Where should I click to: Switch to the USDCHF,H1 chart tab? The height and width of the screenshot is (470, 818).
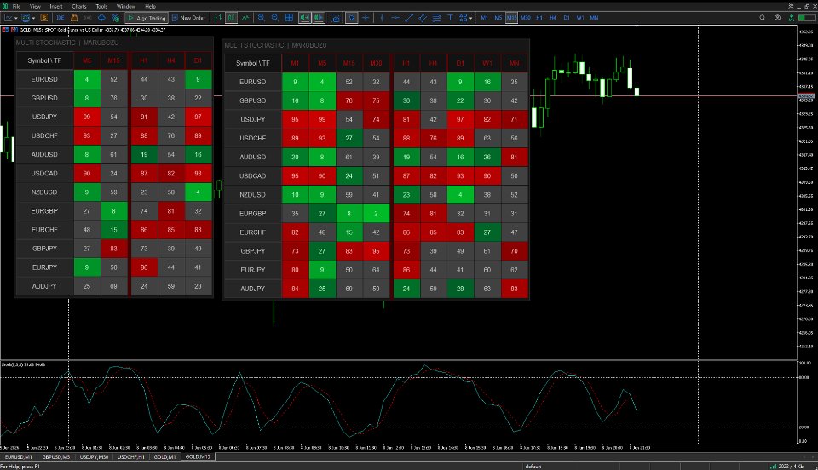(131, 456)
